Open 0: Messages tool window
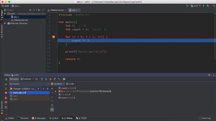This screenshot has width=216, height=121. (39, 118)
